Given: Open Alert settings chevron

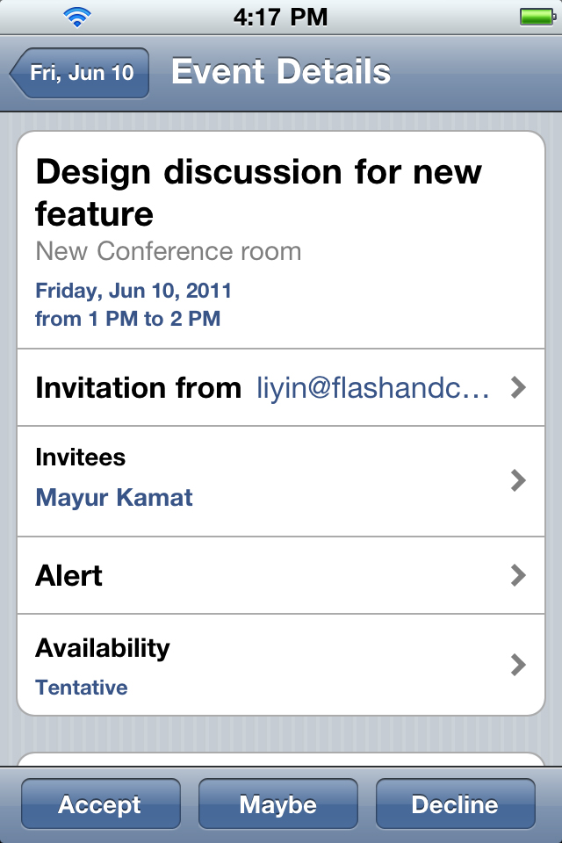Looking at the screenshot, I should click(518, 575).
